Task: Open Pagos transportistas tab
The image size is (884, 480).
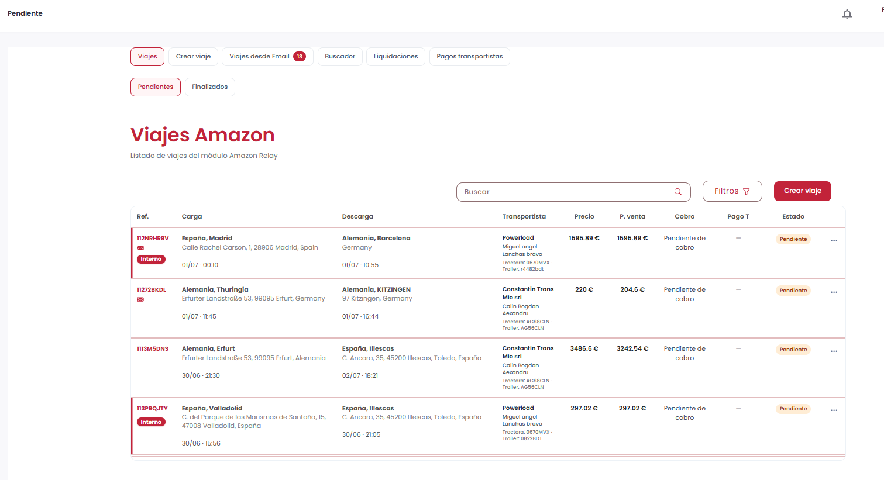Action: coord(470,57)
